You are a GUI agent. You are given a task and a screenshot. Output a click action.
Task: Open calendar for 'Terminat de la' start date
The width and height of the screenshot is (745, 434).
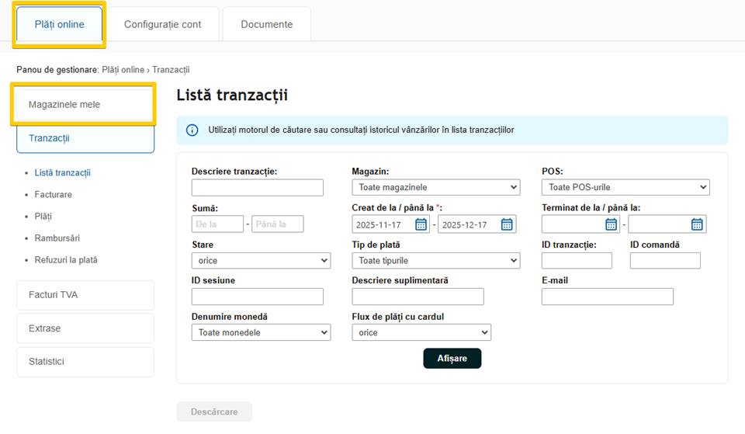(611, 224)
